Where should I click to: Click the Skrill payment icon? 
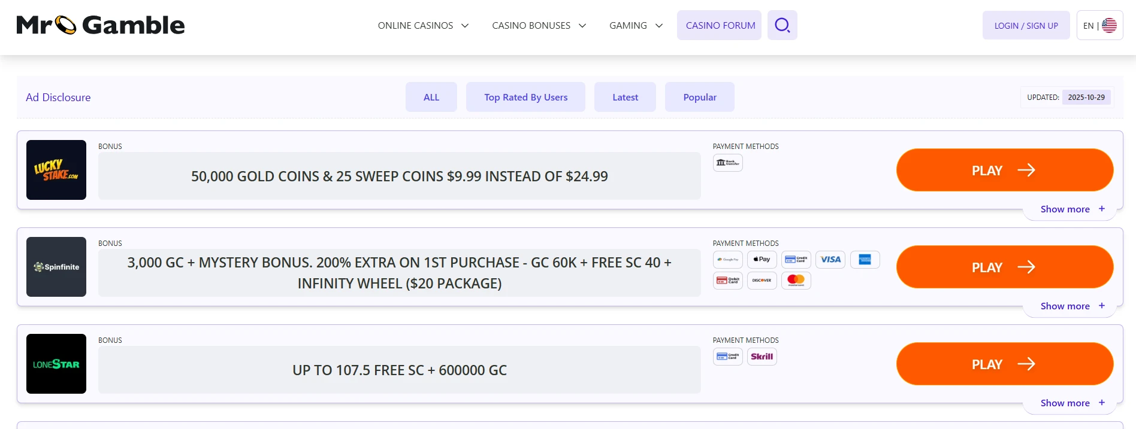point(762,357)
